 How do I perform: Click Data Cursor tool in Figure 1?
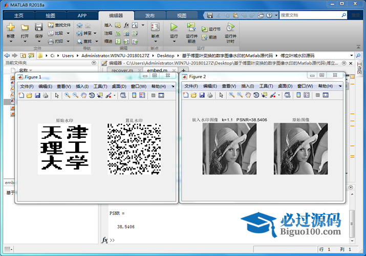[100, 95]
